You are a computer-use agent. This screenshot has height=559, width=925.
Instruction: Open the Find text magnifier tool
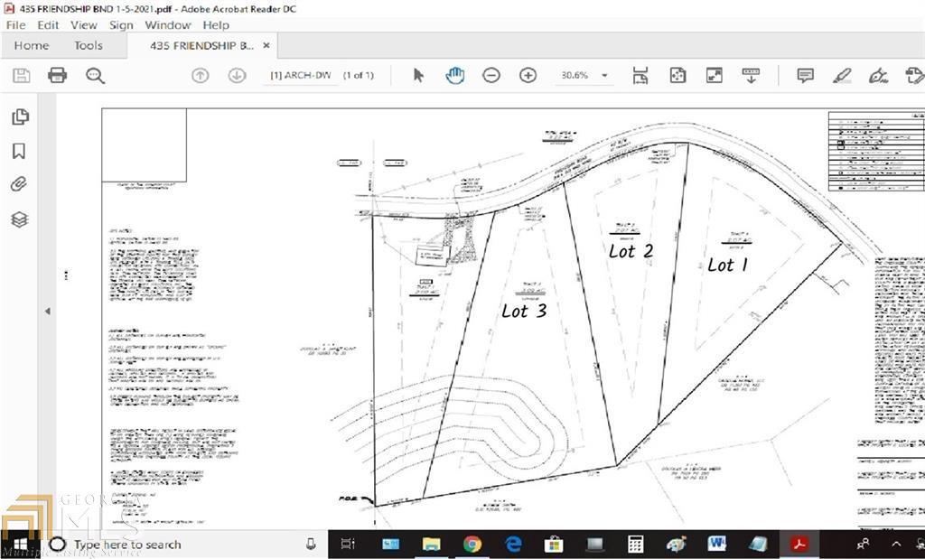point(95,76)
